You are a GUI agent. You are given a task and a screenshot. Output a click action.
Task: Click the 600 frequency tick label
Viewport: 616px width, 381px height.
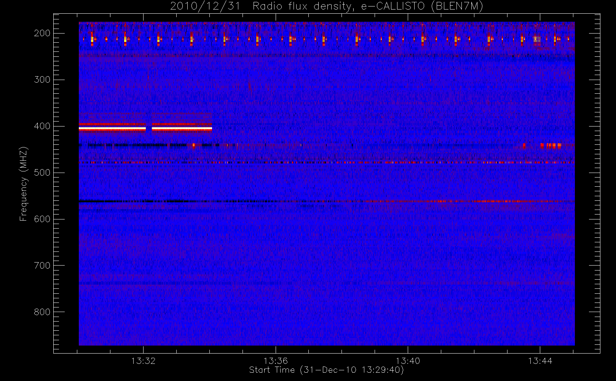(x=42, y=219)
